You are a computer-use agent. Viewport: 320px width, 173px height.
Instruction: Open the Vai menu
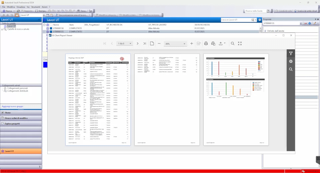[28, 7]
